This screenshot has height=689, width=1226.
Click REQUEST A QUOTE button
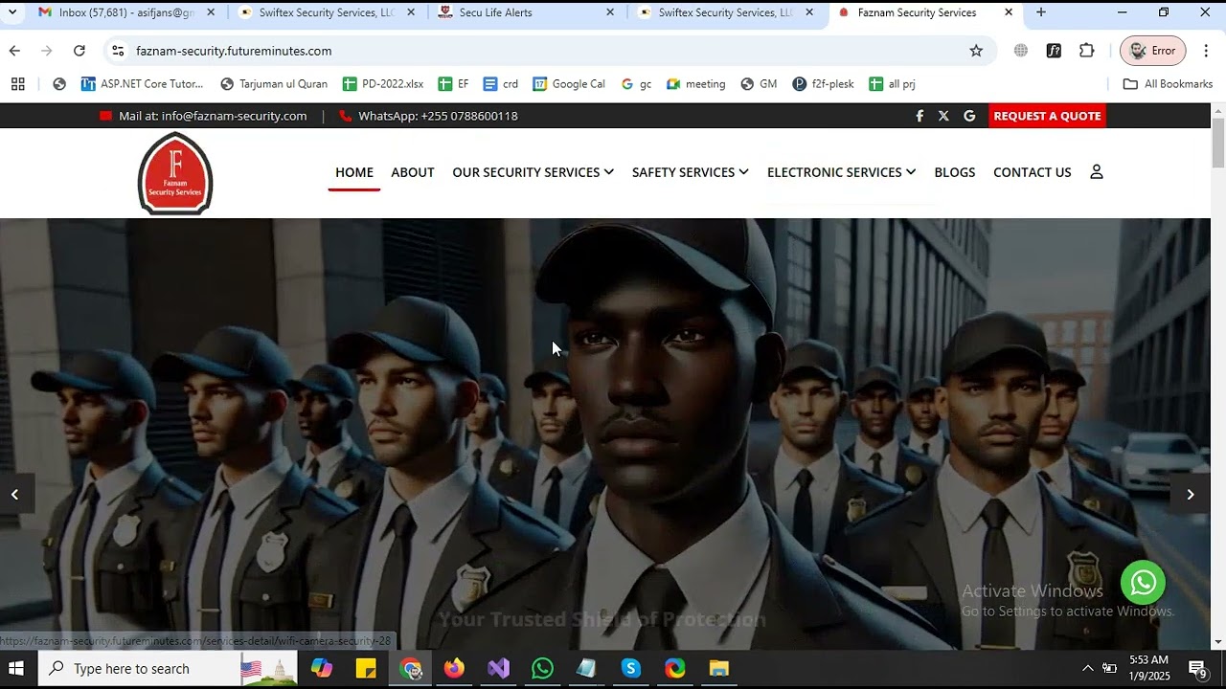(x=1047, y=116)
